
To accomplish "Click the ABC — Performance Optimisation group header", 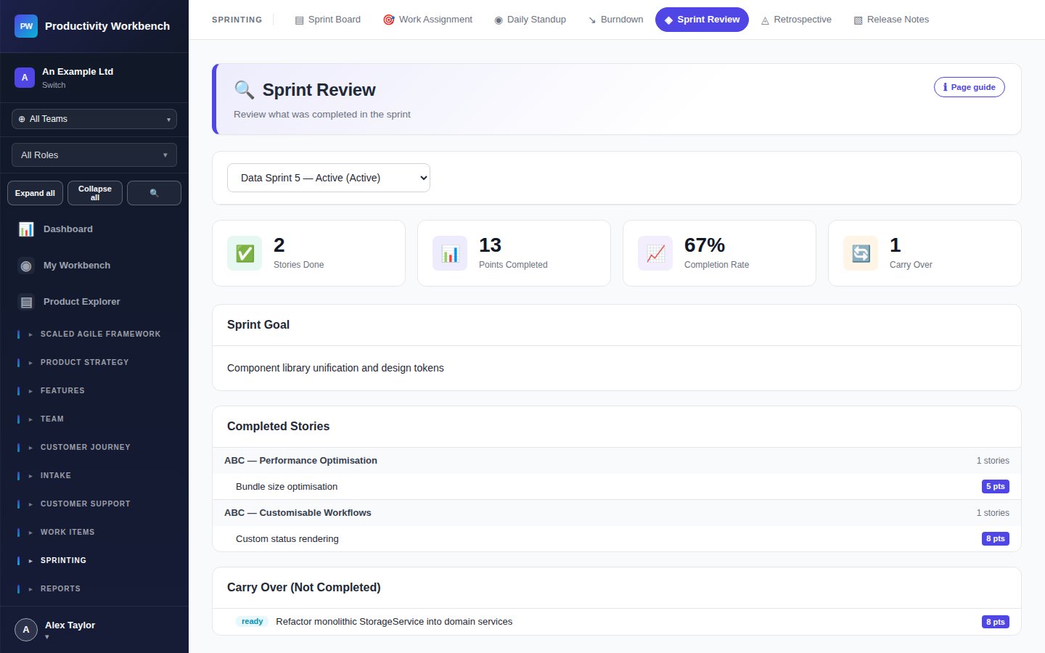I will point(617,461).
